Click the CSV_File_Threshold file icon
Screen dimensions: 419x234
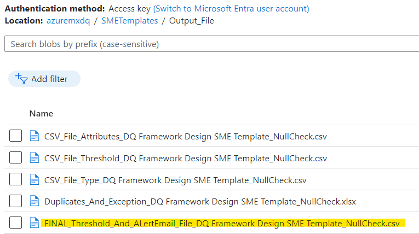[x=34, y=157]
